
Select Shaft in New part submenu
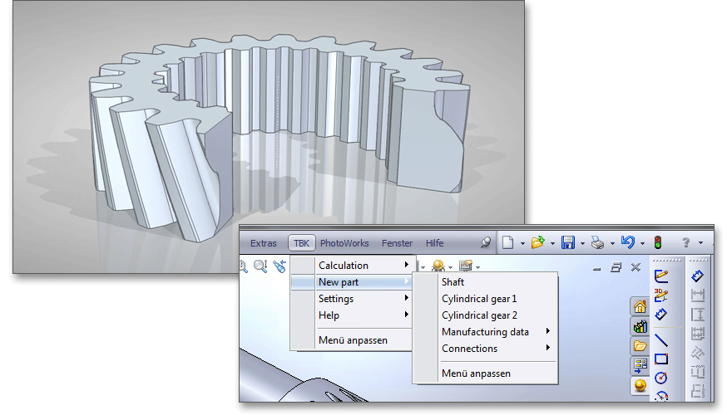[x=453, y=282]
